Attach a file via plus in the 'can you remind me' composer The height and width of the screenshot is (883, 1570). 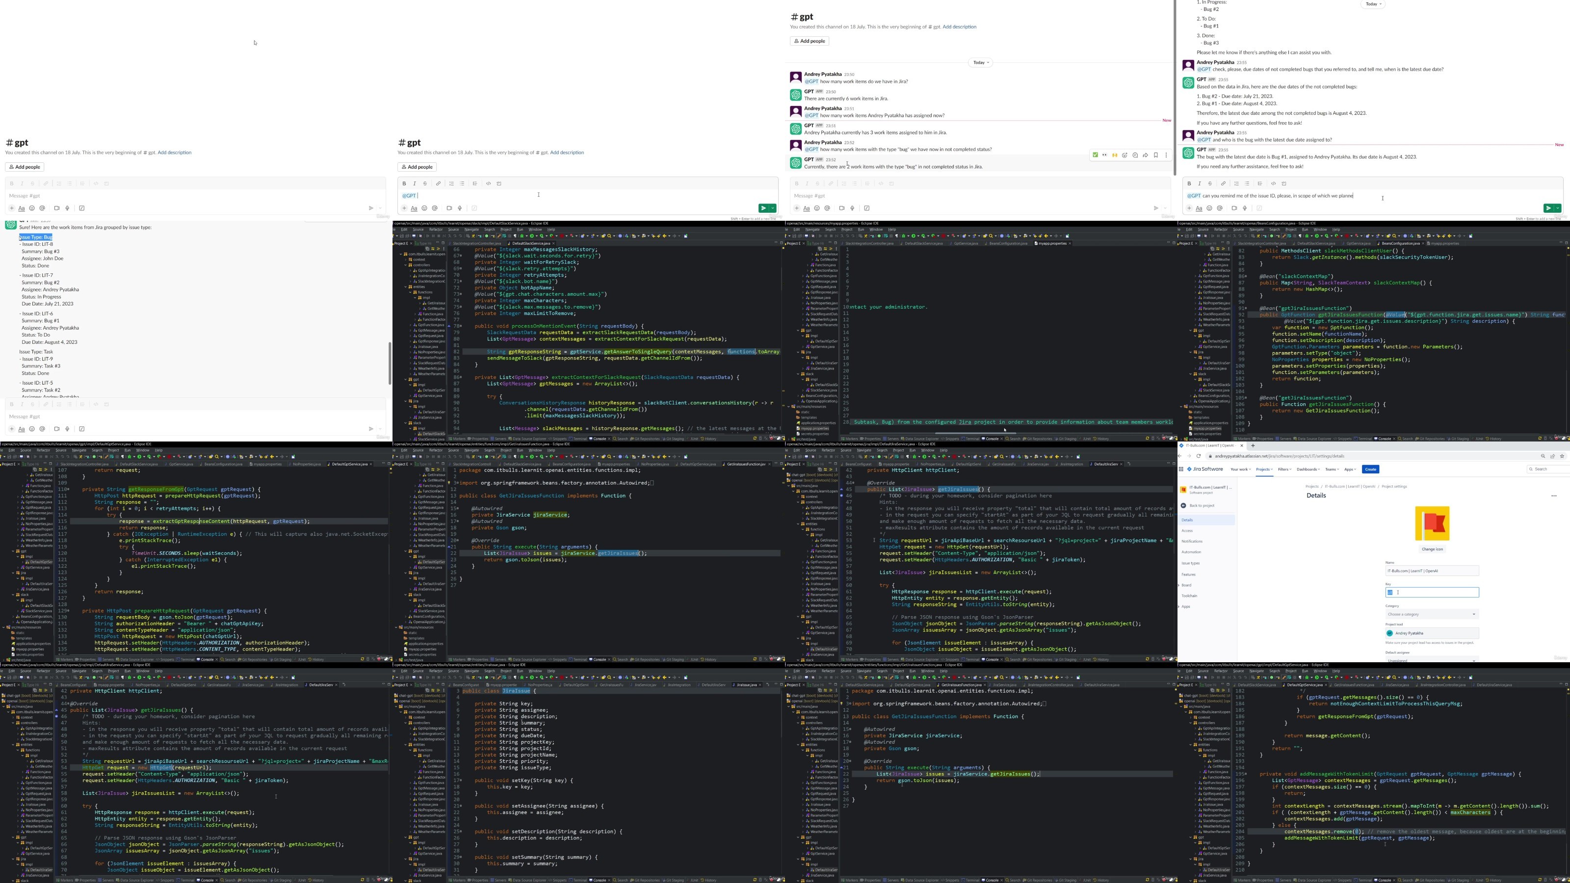coord(1188,208)
